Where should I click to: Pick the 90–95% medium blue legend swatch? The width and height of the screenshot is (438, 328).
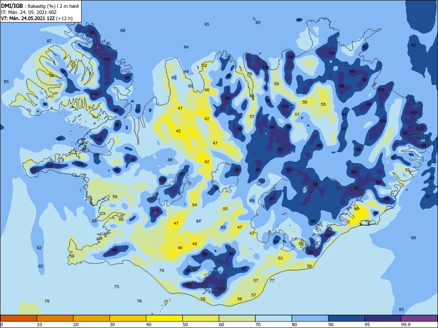tap(346, 318)
